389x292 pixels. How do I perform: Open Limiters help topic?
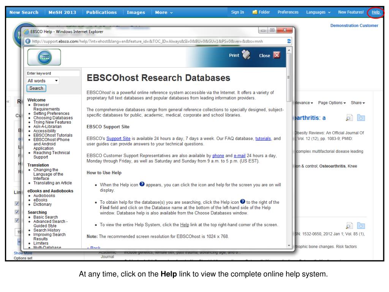pyautogui.click(x=41, y=243)
